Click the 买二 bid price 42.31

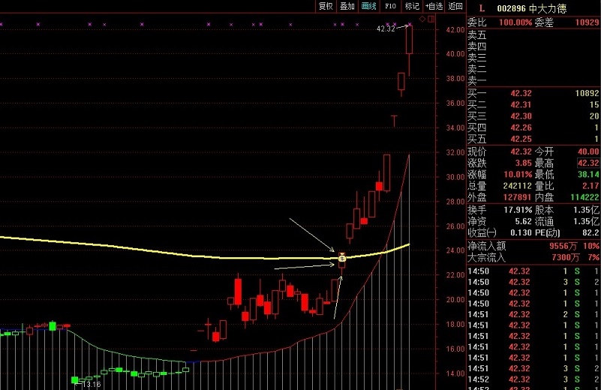tap(521, 104)
